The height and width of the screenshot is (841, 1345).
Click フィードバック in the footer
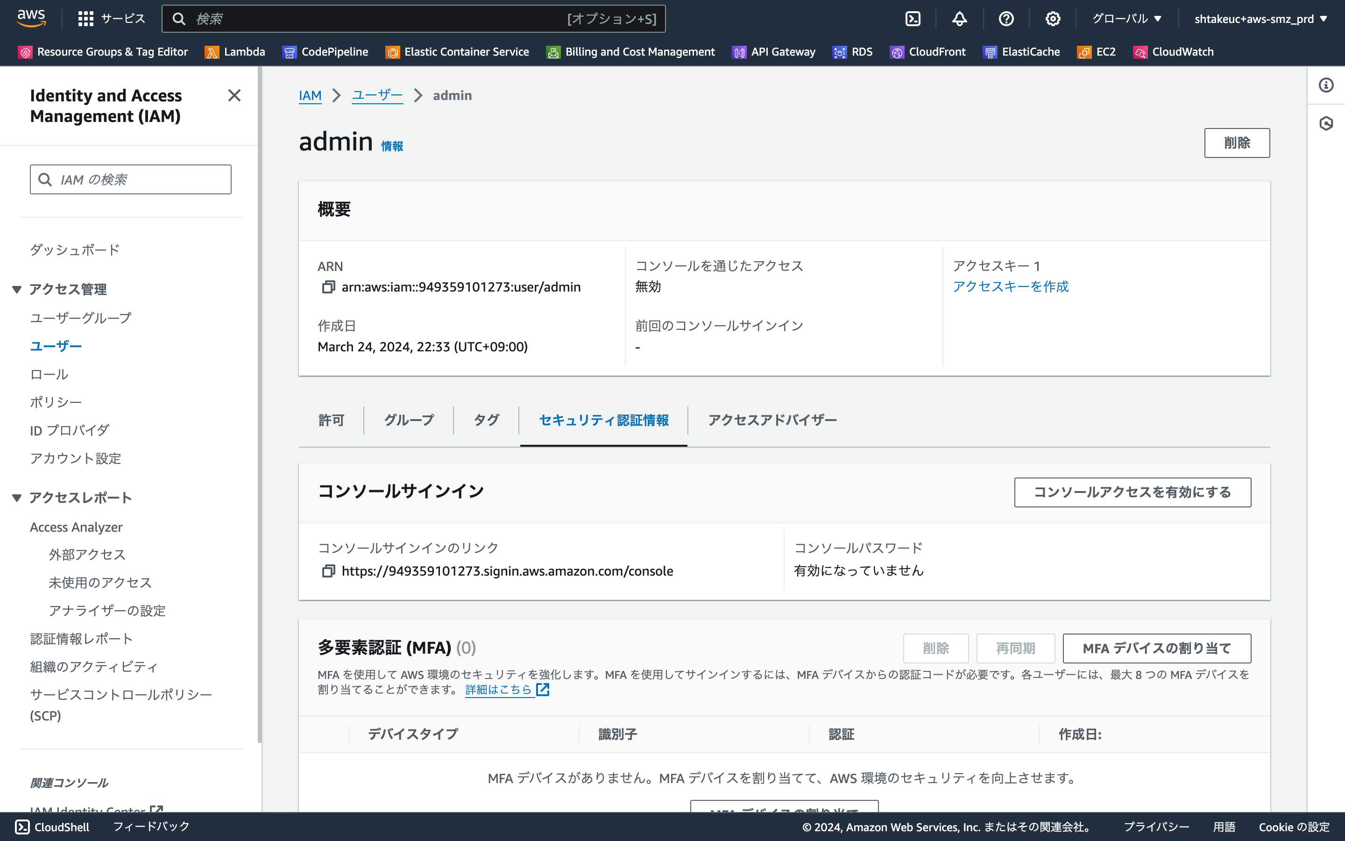151,827
